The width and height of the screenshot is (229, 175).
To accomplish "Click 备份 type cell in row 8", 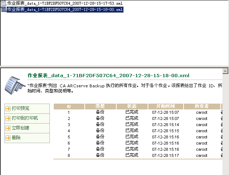I will [100, 155].
